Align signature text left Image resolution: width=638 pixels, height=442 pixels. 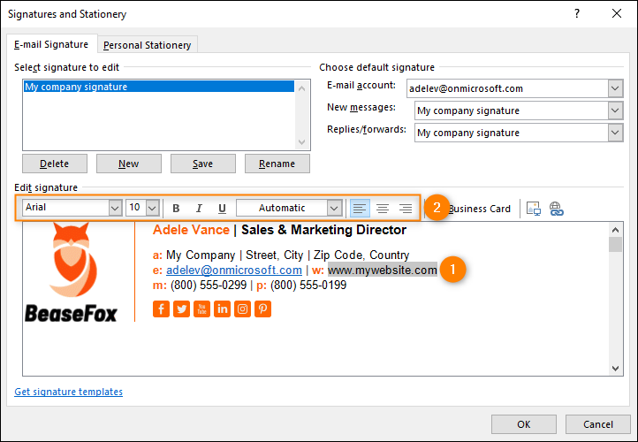(x=360, y=209)
